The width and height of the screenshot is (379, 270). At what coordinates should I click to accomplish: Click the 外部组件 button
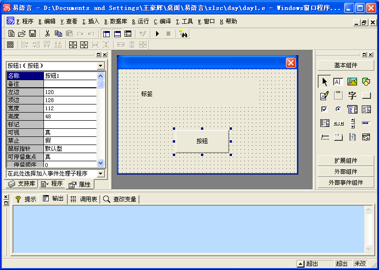tap(346, 172)
